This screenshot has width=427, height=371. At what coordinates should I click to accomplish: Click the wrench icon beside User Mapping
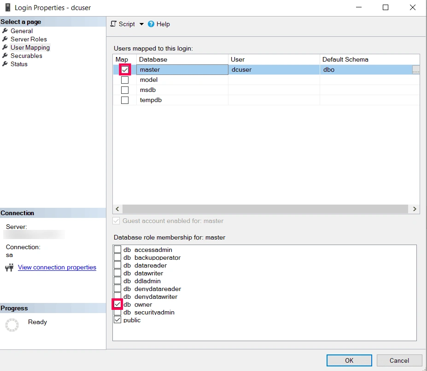coord(5,47)
